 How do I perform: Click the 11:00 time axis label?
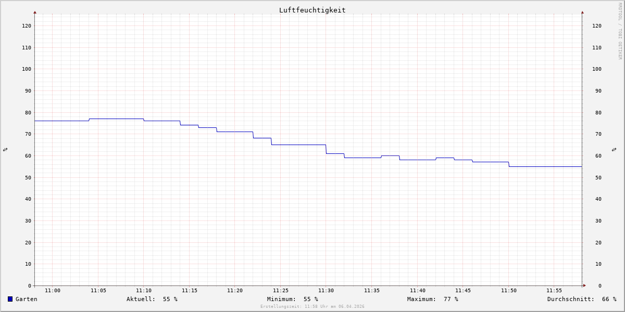[x=53, y=291]
